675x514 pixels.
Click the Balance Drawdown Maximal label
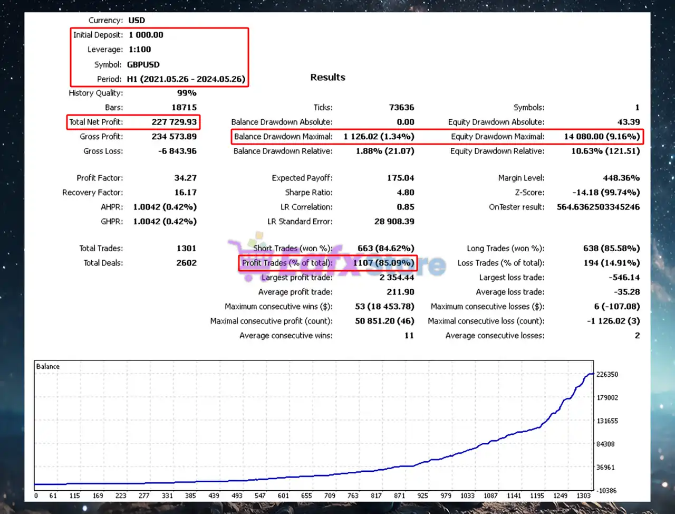point(283,137)
